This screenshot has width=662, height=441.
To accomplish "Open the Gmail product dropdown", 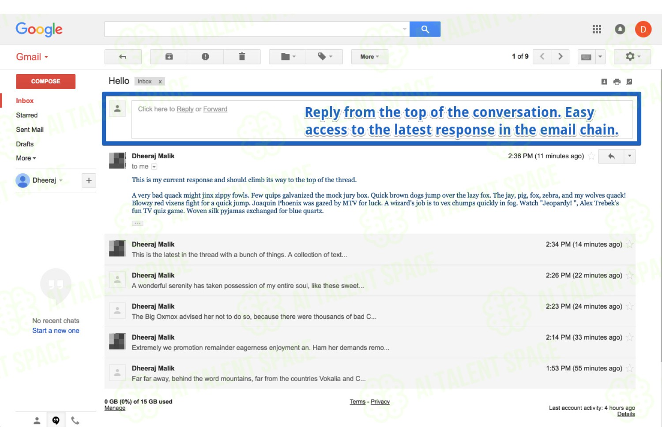I will (32, 57).
